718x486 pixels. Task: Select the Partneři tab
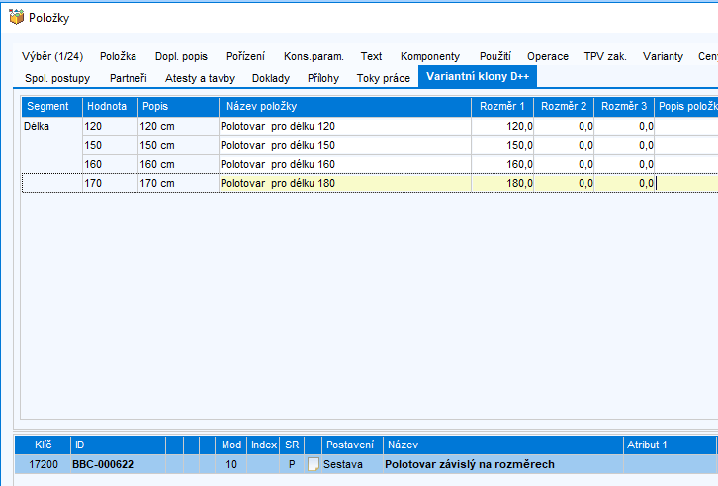(128, 77)
